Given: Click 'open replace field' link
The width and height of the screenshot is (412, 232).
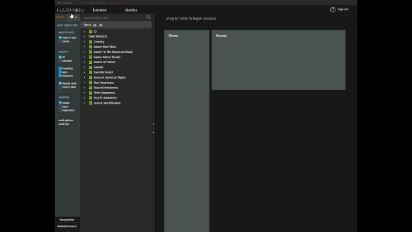Looking at the screenshot, I should tap(67, 25).
